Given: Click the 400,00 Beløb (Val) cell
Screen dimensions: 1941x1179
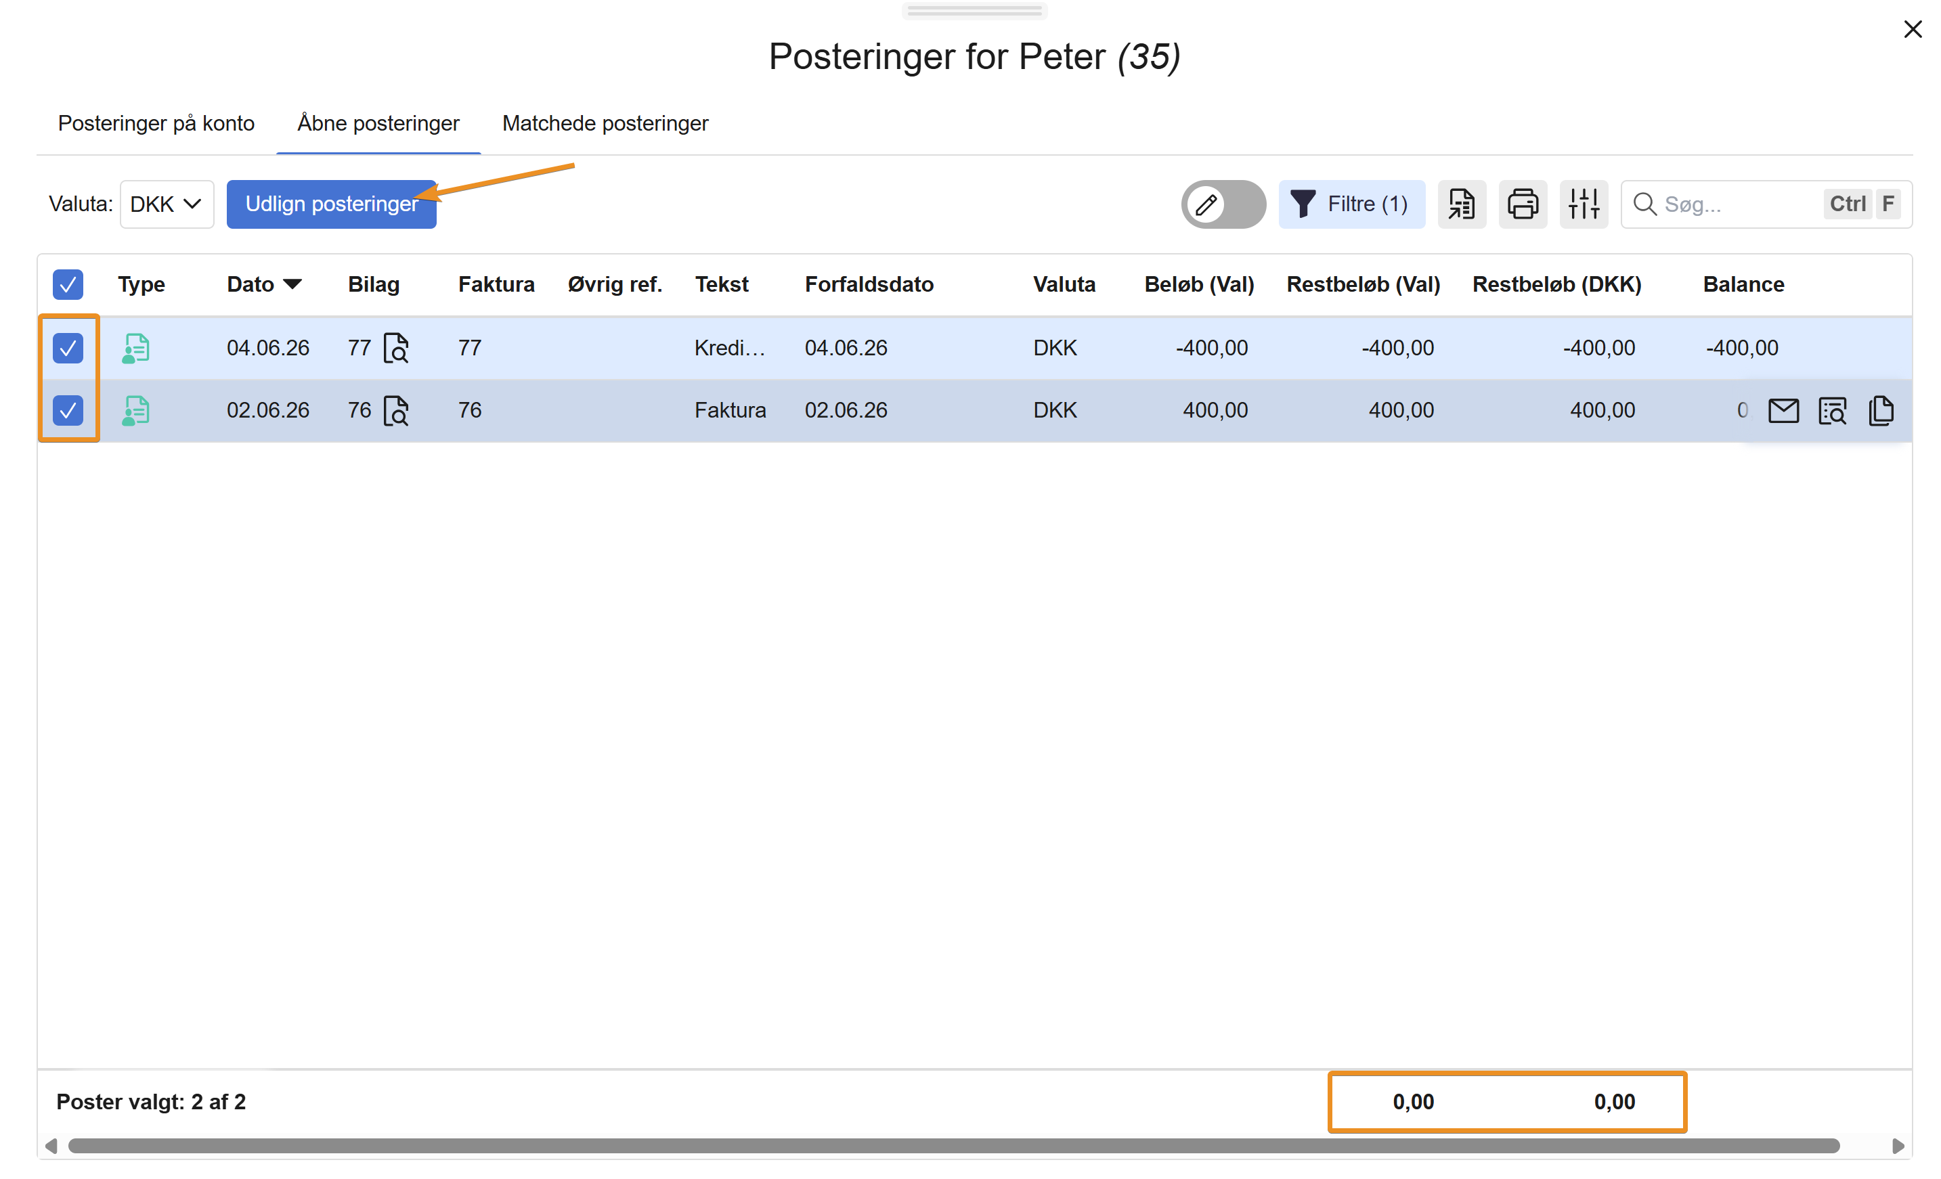Looking at the screenshot, I should (x=1215, y=410).
